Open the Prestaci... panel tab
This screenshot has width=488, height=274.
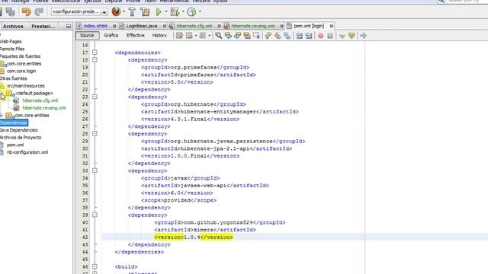[43, 27]
